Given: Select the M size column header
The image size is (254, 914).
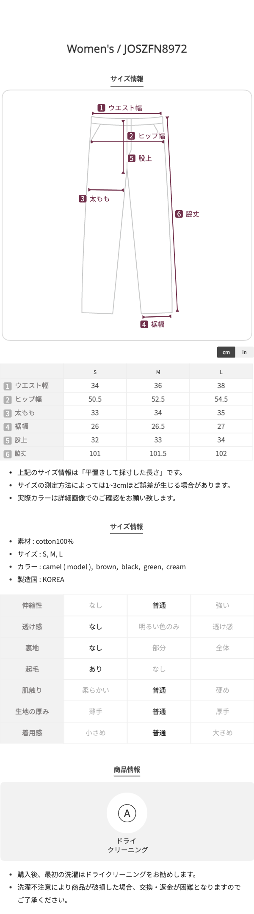Looking at the screenshot, I should click(158, 372).
